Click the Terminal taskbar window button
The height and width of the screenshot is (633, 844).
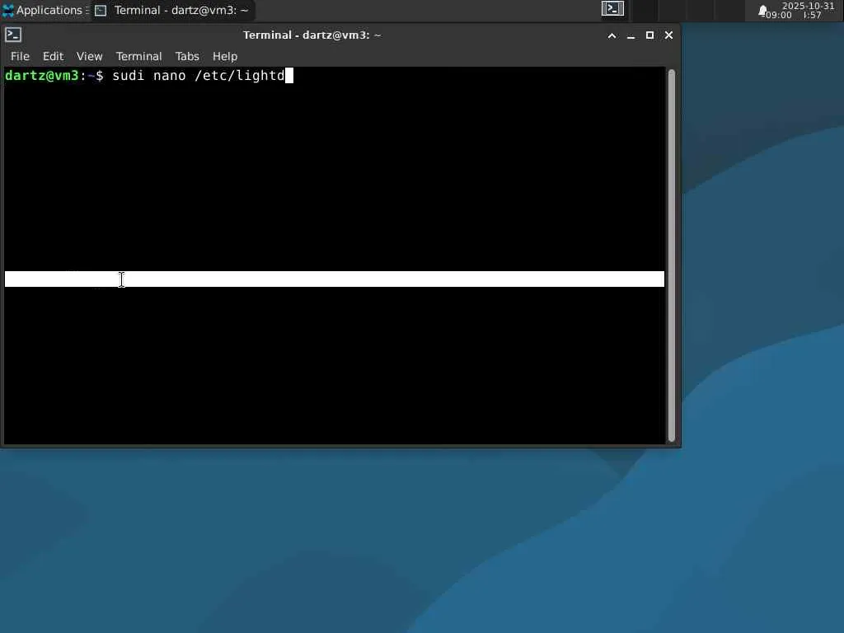coord(172,10)
